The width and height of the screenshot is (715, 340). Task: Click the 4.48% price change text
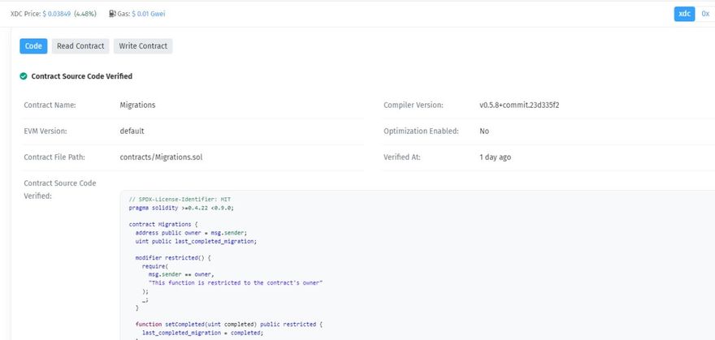(x=85, y=14)
